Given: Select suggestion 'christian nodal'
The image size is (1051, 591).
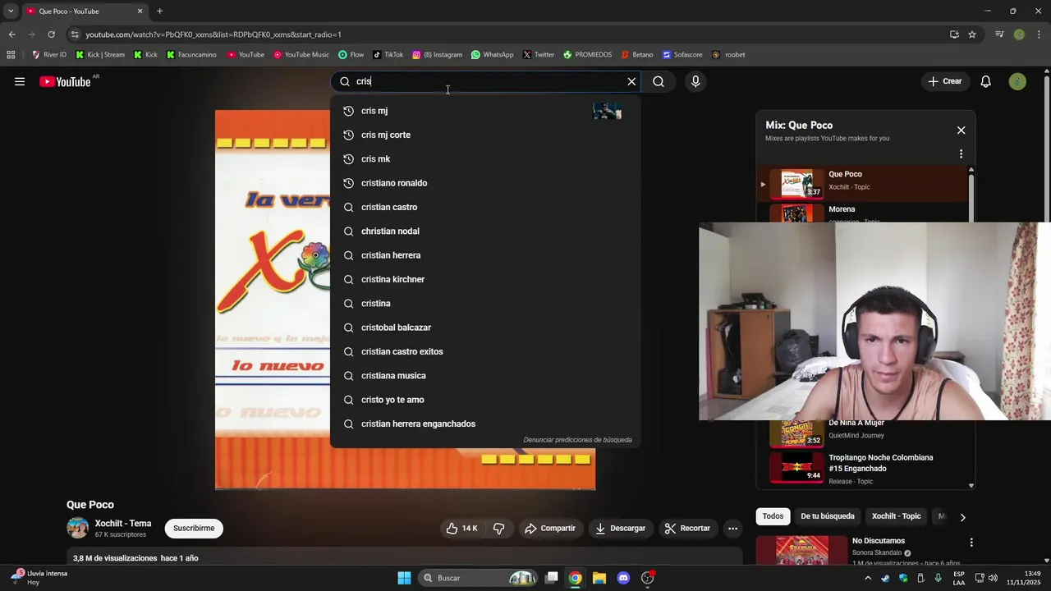Looking at the screenshot, I should (x=485, y=231).
